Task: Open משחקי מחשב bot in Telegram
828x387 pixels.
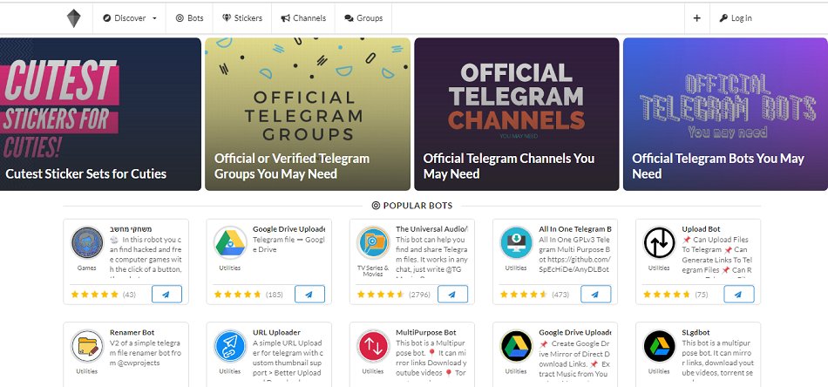Action: pyautogui.click(x=166, y=294)
